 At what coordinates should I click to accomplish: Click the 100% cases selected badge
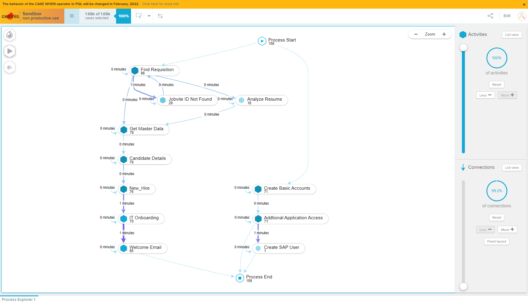tap(124, 16)
